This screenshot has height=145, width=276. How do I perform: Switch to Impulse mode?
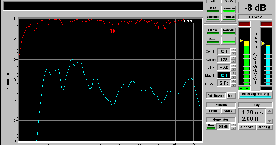[x=228, y=18]
